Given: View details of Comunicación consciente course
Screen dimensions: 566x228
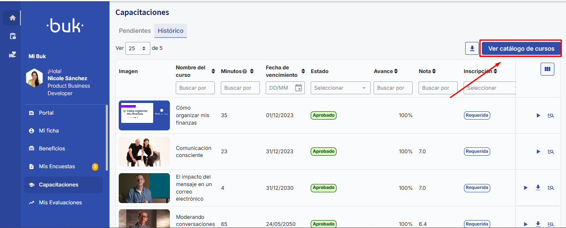Looking at the screenshot, I should (551, 152).
